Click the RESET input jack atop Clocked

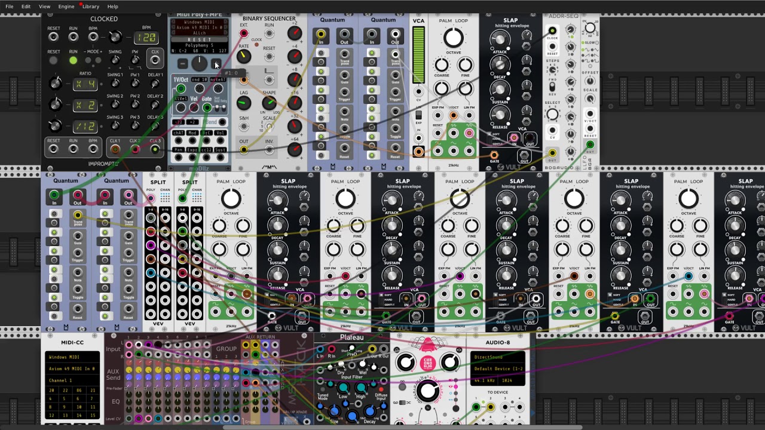pos(54,37)
